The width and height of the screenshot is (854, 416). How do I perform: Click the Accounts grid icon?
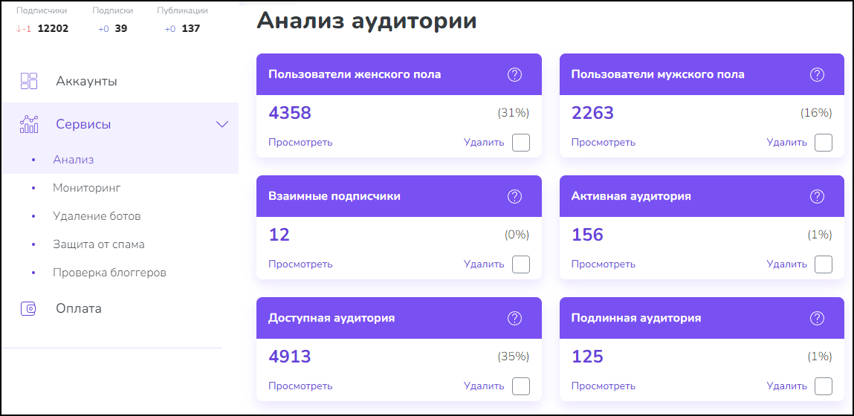point(29,81)
